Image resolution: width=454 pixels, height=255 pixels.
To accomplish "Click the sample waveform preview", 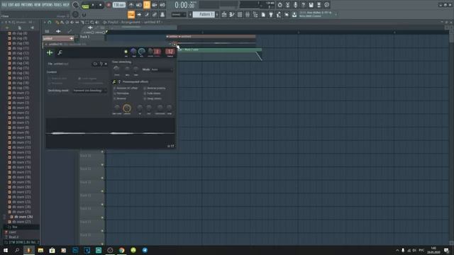I will point(111,133).
